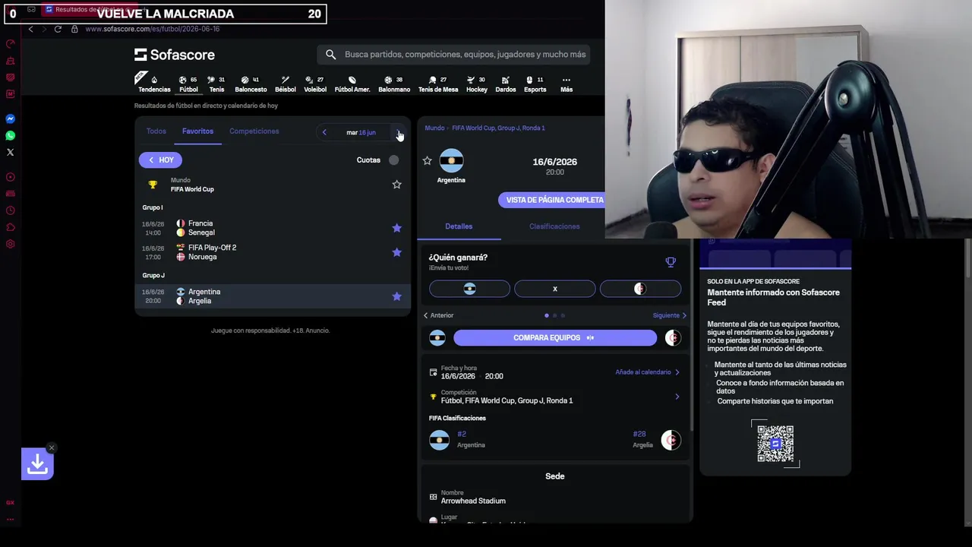Select the Tenis de Mesa category
This screenshot has width=972, height=547.
click(x=438, y=84)
